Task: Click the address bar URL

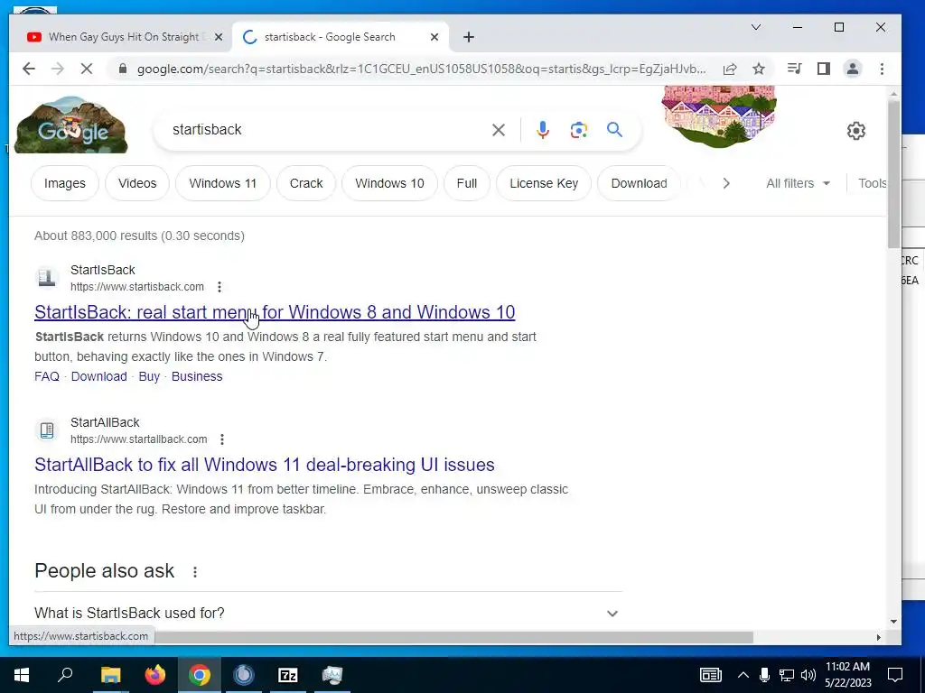Action: click(x=421, y=69)
